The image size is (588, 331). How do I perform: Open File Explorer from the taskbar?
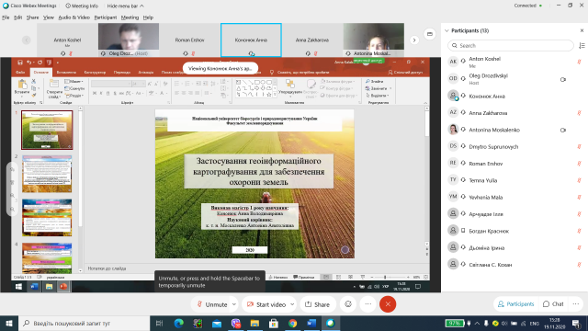pos(254,323)
